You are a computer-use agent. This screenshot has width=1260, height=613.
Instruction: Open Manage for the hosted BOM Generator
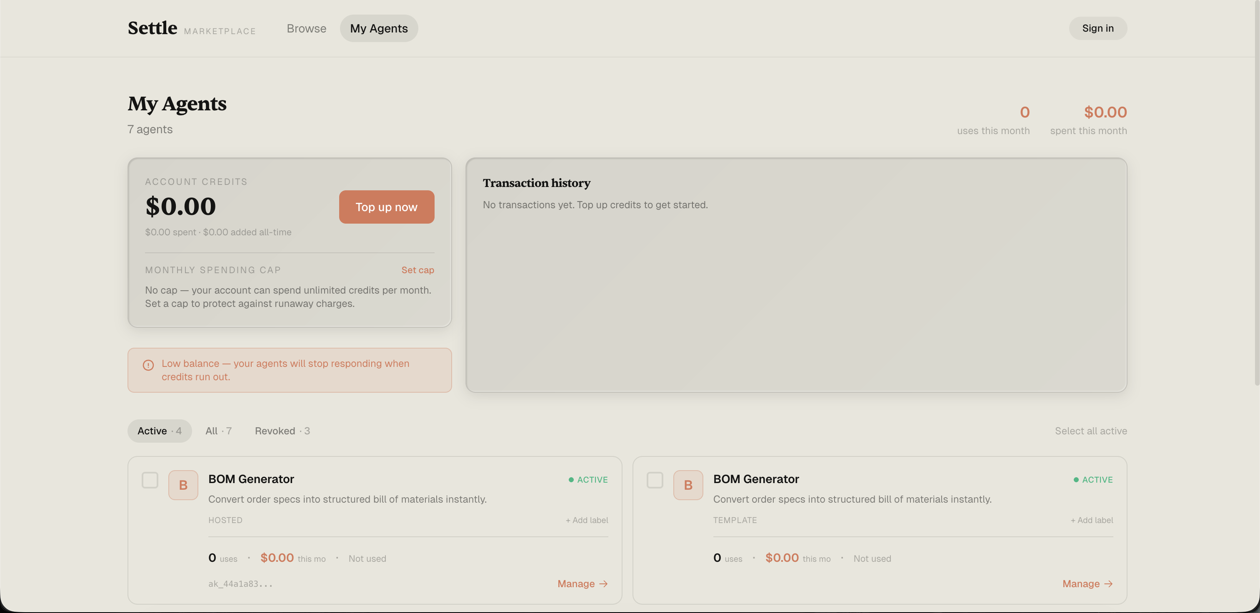[582, 583]
